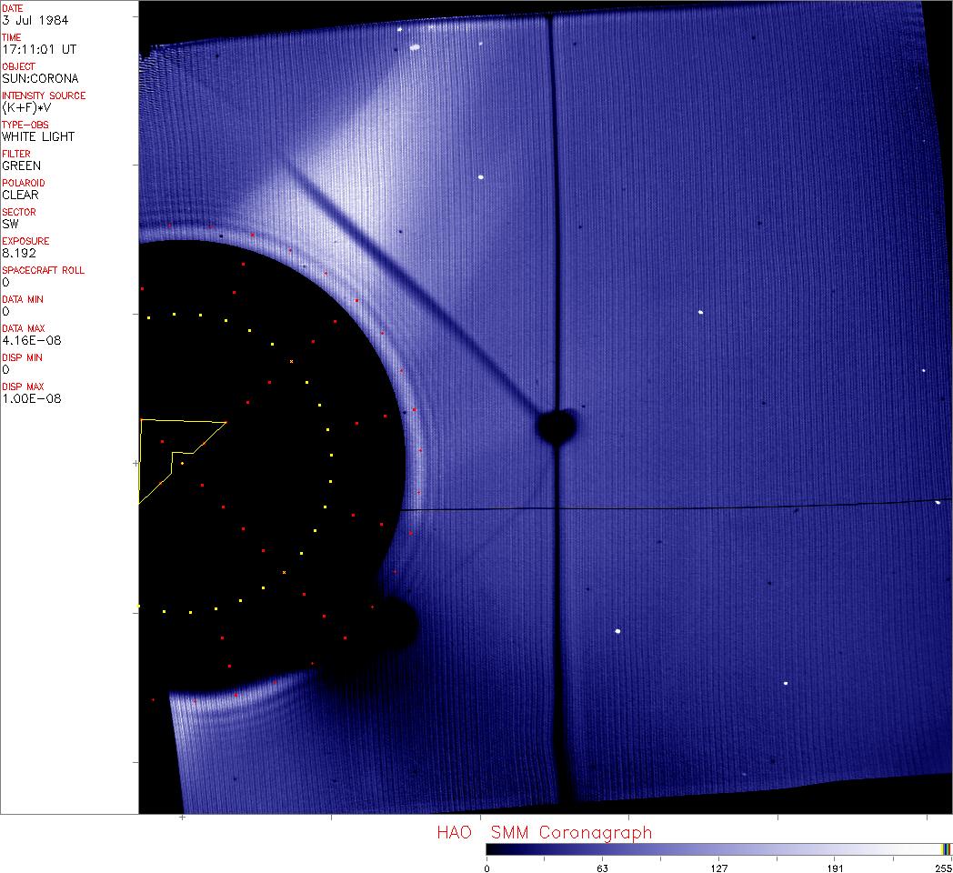Viewport: 953px width, 873px height.
Task: Click the display max value 1.00E-08
Action: [x=29, y=398]
